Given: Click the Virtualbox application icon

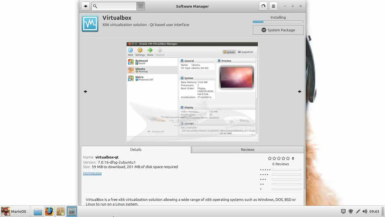Looking at the screenshot, I should pos(90,24).
